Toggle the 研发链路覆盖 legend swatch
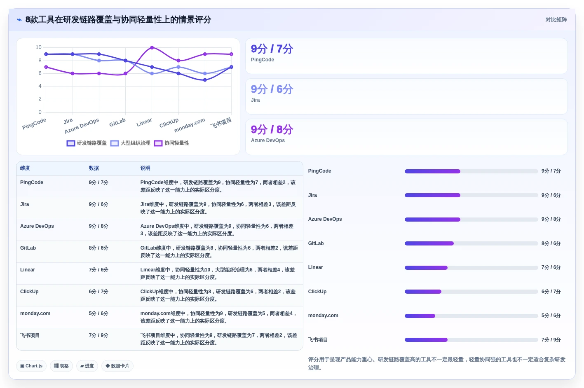This screenshot has height=388, width=584. click(x=71, y=143)
